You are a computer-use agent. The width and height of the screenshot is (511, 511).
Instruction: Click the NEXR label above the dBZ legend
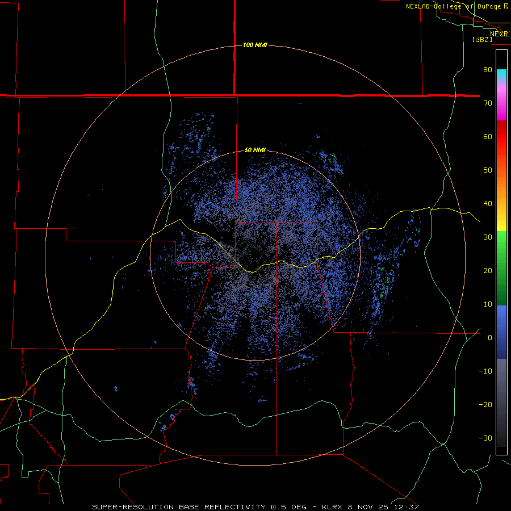tap(499, 34)
